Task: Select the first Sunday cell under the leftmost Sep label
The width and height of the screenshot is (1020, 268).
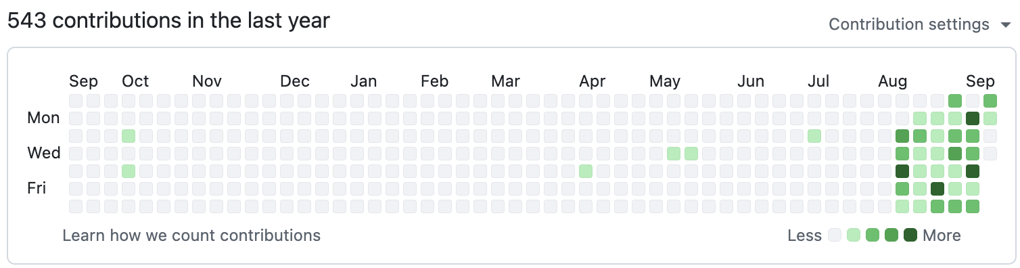Action: (x=76, y=101)
